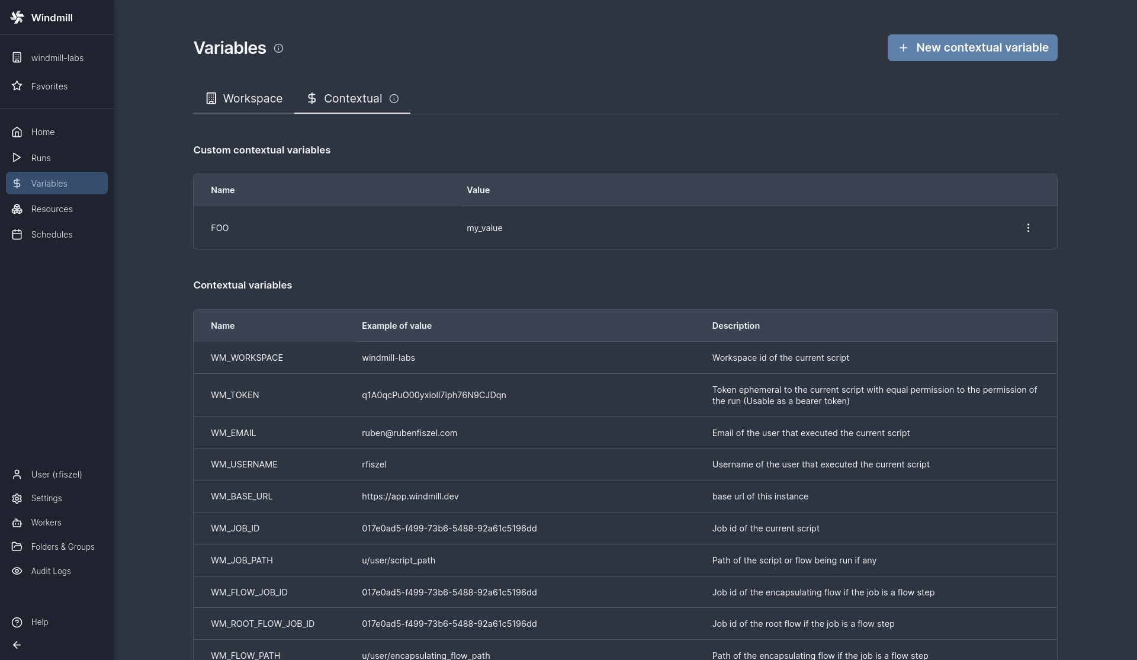This screenshot has height=660, width=1137.
Task: Open the Runs page
Action: coord(41,158)
